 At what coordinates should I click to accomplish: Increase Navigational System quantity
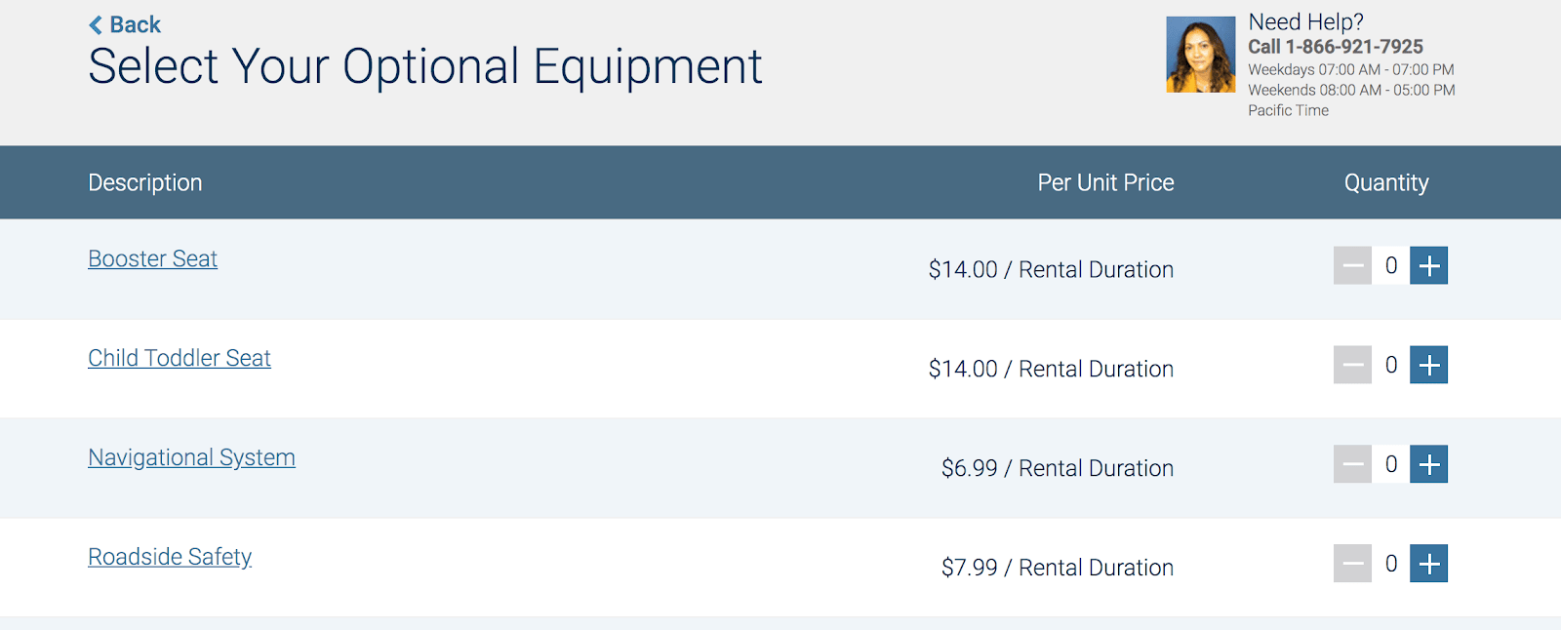click(1427, 464)
